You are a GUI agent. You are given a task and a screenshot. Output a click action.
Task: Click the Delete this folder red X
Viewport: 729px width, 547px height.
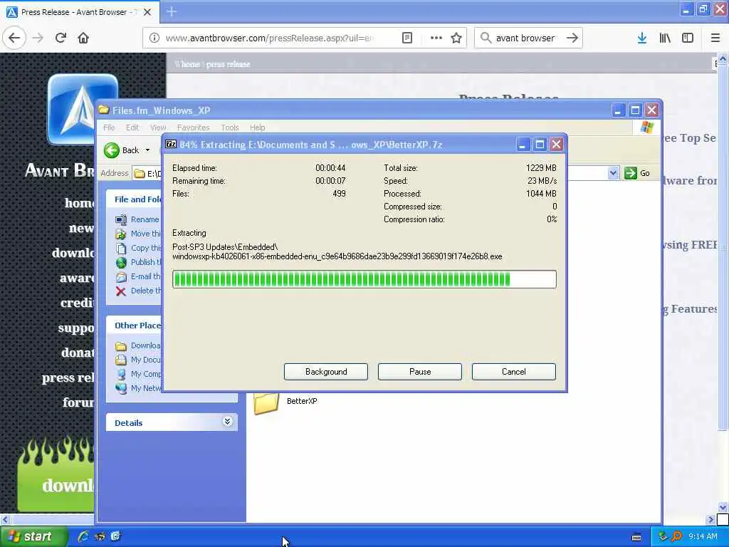(121, 291)
